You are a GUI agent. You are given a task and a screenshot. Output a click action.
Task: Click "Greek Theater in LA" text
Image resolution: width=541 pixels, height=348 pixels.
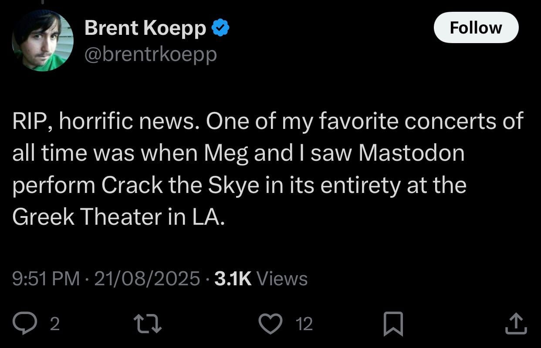click(x=118, y=217)
